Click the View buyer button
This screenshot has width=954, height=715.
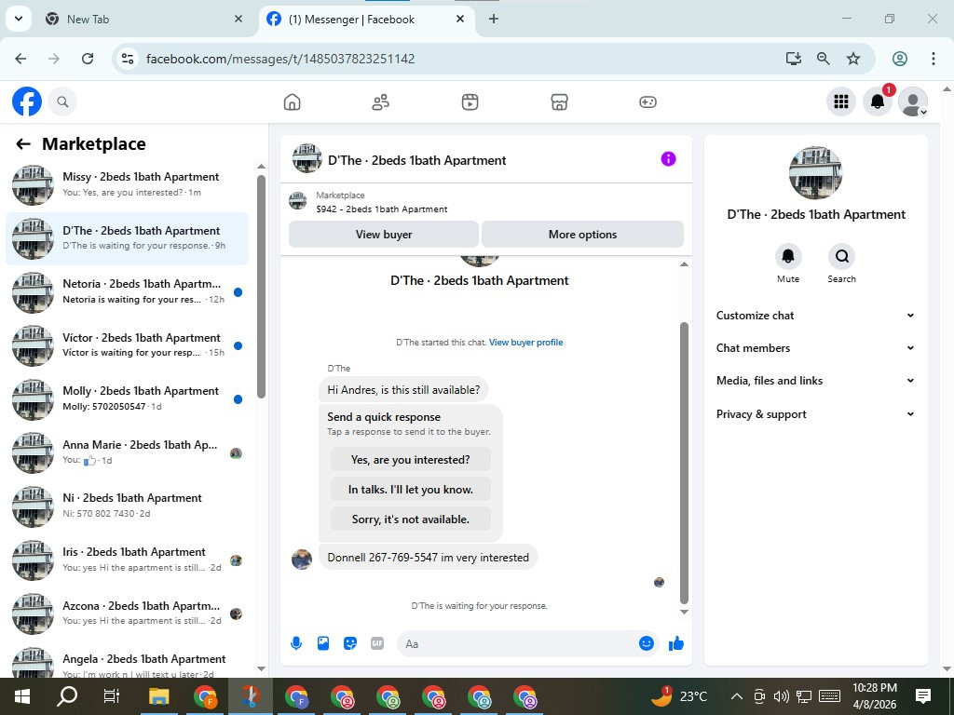(383, 234)
